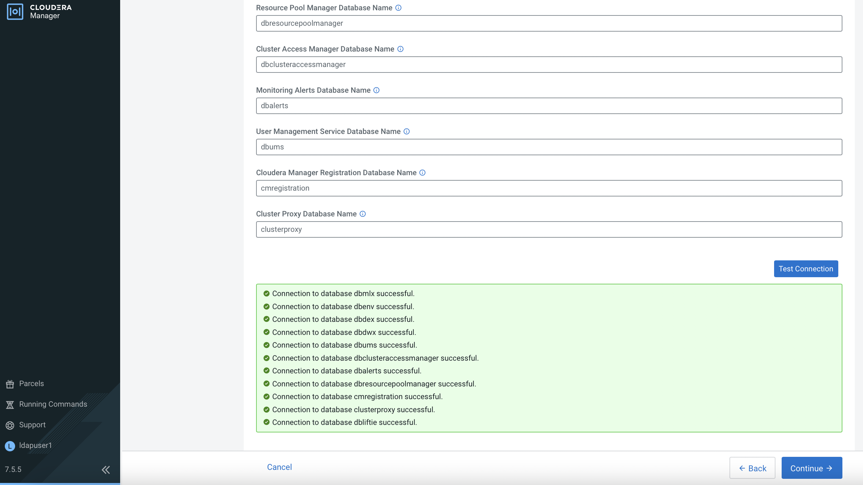Open info tooltip for Resource Pool Manager Database Name
863x485 pixels.
click(398, 8)
